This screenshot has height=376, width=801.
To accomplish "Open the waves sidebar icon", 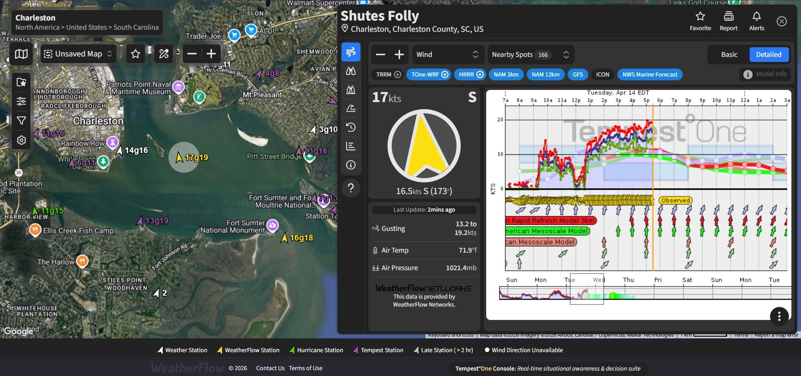I will (351, 109).
